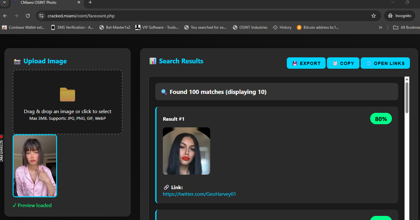Click the chain link icon beside Link:
The image size is (420, 220).
click(x=166, y=187)
